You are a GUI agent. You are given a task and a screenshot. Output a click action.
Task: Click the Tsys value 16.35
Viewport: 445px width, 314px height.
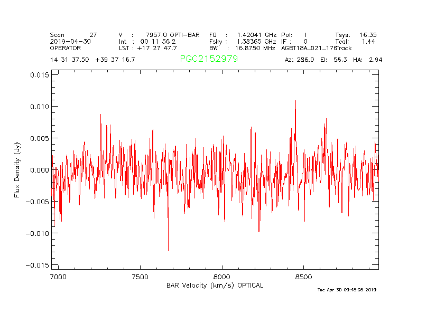pyautogui.click(x=368, y=35)
